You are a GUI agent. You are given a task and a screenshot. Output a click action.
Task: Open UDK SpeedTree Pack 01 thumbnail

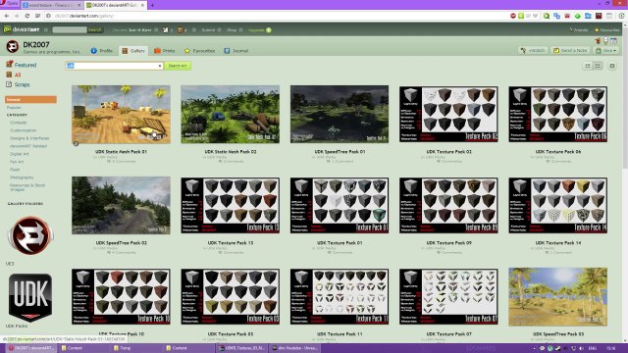(x=340, y=115)
